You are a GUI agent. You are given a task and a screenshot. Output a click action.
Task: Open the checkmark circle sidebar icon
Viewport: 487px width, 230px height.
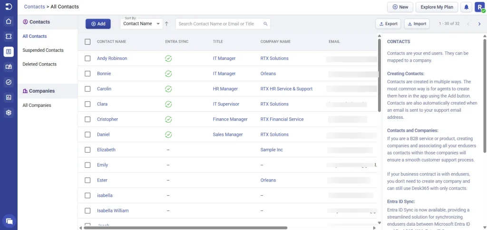(x=9, y=82)
